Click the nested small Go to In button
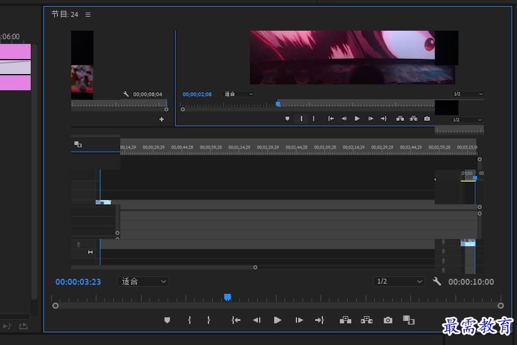517x345 pixels. pos(331,119)
